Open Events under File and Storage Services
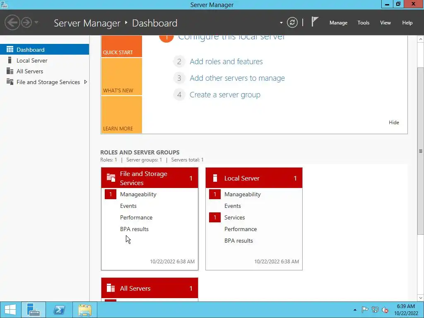 [x=128, y=206]
